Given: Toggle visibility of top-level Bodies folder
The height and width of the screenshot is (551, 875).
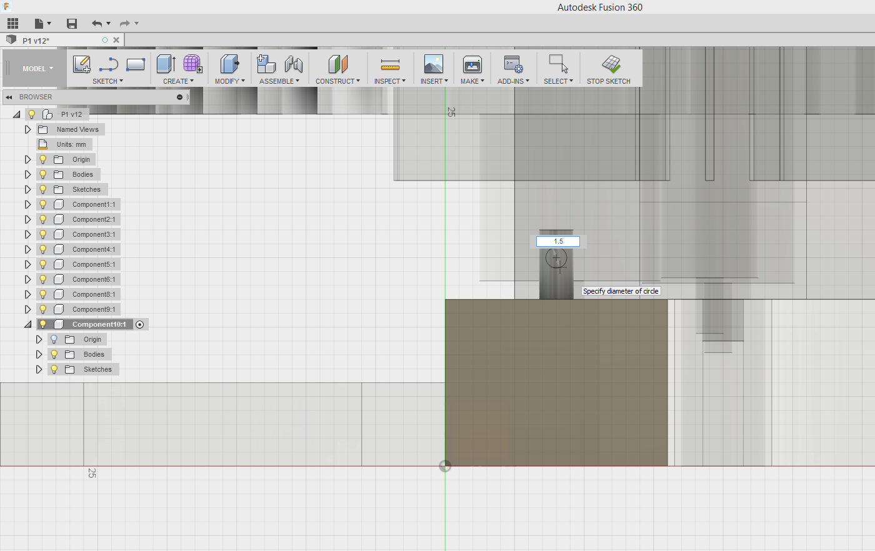Looking at the screenshot, I should 43,174.
